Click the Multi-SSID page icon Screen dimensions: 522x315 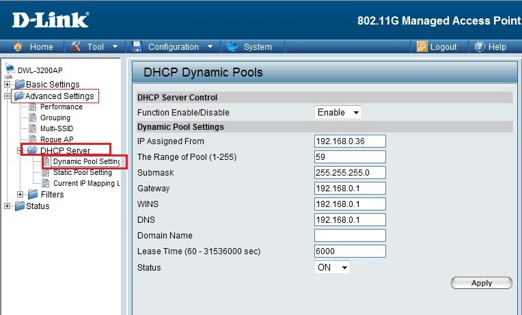tap(32, 128)
